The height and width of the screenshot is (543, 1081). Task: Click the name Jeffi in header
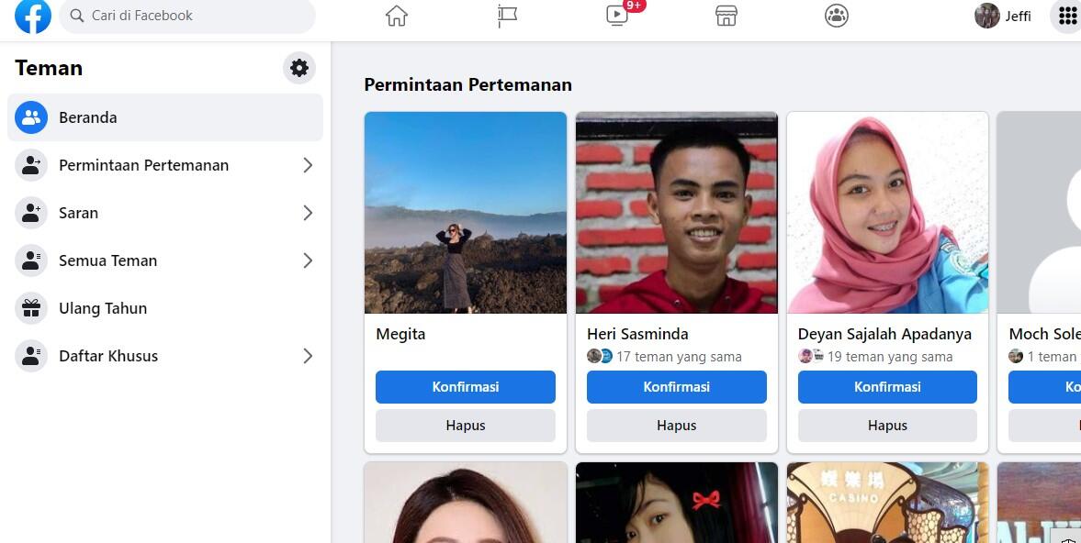(x=1018, y=16)
